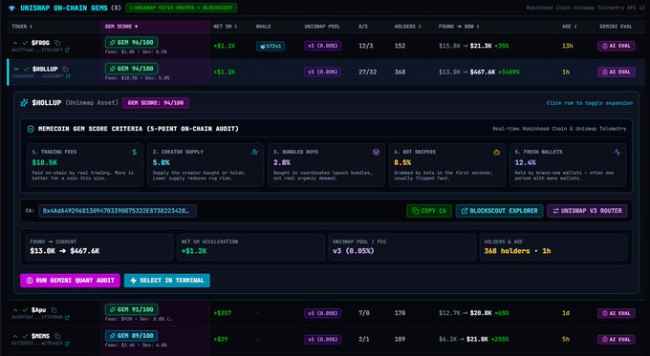The width and height of the screenshot is (650, 356).
Task: Click the green check icon beside $HOLLUP
Action: pos(26,69)
